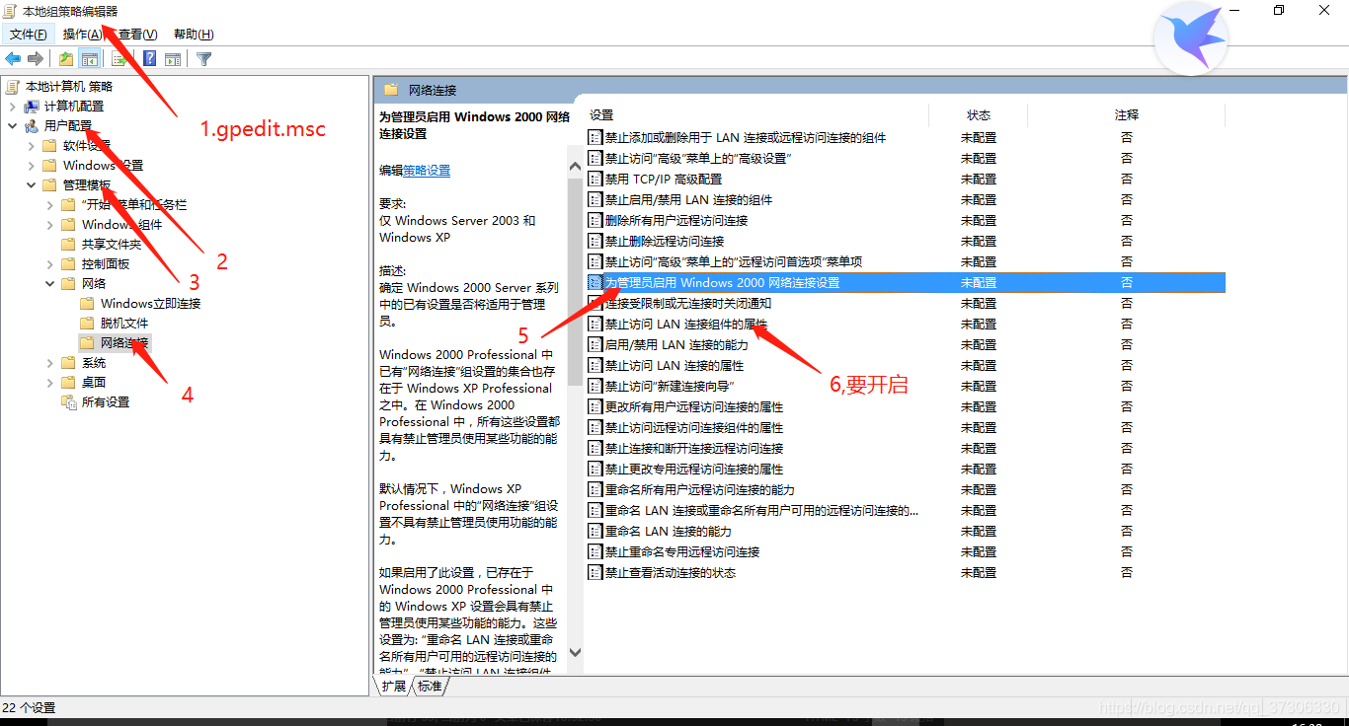Open the 操作(A) menu

pos(83,35)
